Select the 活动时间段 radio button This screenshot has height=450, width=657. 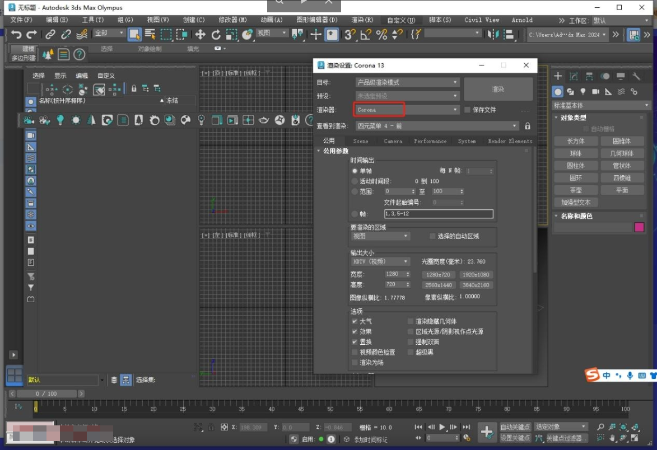tap(355, 181)
